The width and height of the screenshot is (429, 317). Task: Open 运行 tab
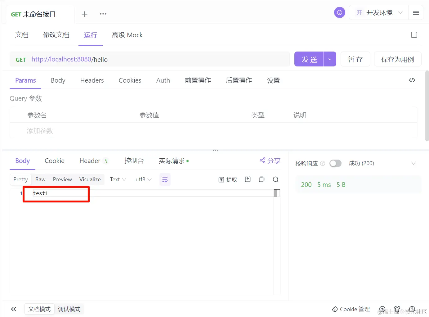point(91,35)
